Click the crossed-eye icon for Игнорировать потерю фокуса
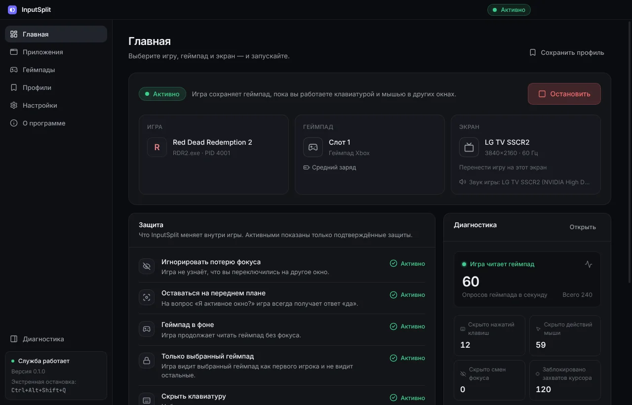 tap(147, 266)
